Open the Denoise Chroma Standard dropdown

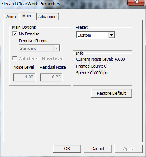tap(39, 48)
